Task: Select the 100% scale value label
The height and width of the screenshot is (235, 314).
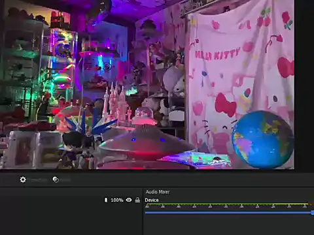Action: tap(117, 200)
